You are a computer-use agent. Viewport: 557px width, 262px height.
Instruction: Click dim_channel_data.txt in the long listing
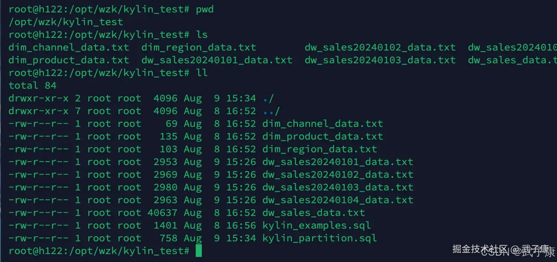(x=322, y=124)
